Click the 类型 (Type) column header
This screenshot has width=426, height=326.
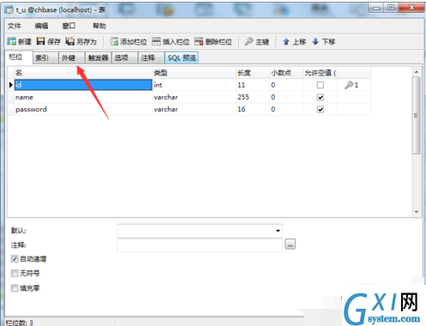click(195, 73)
